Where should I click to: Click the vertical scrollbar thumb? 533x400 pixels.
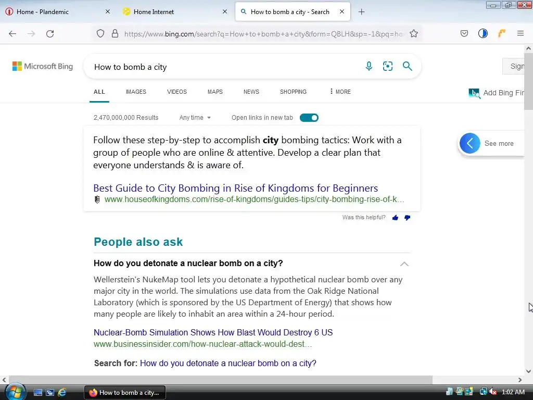(528, 81)
